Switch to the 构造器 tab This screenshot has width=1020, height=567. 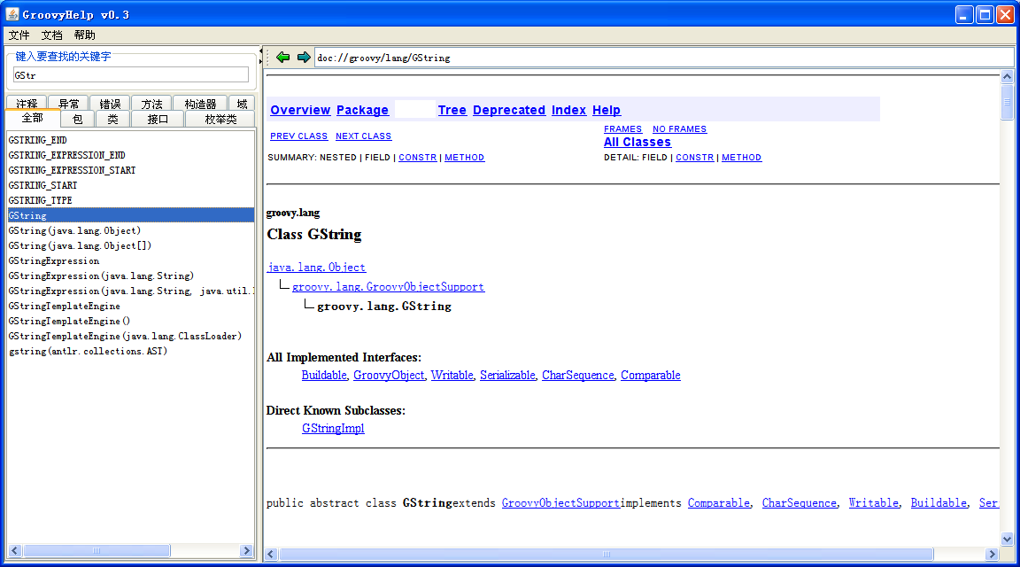tap(200, 103)
